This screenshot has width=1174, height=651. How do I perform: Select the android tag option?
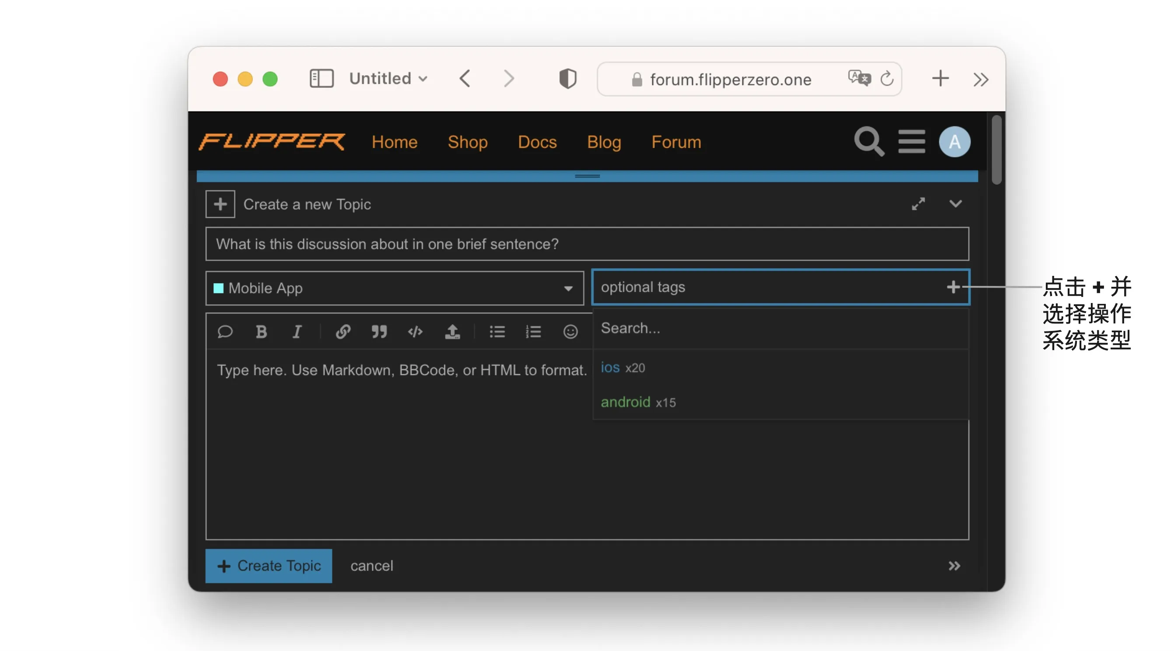[x=780, y=402]
